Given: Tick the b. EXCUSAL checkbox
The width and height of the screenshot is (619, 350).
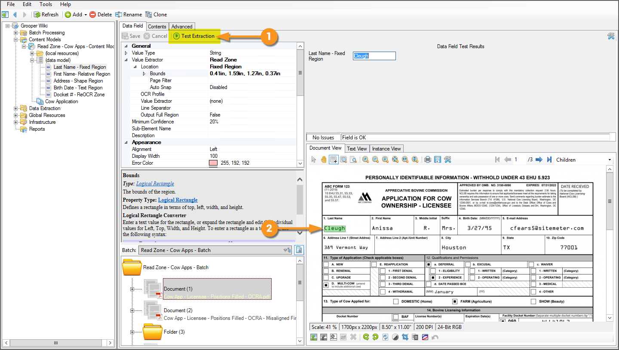Looking at the screenshot, I should (468, 264).
